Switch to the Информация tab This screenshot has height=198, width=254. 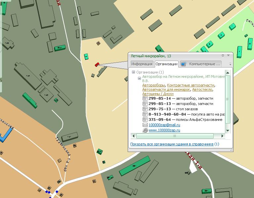click(142, 64)
